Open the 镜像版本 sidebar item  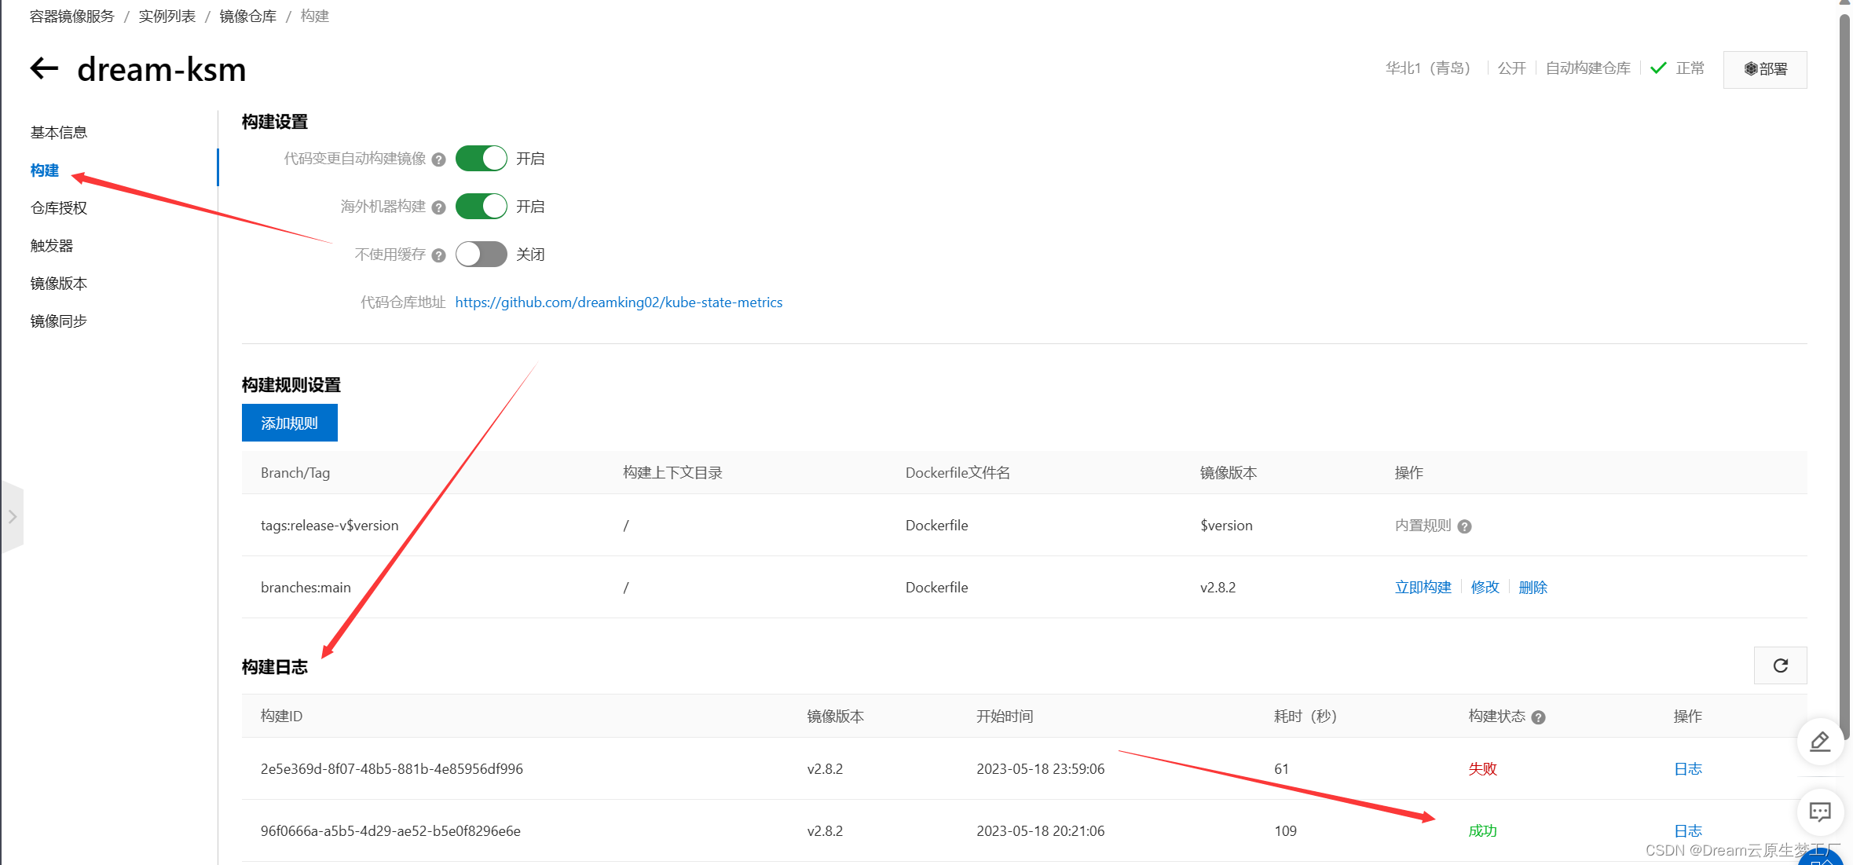pyautogui.click(x=59, y=284)
